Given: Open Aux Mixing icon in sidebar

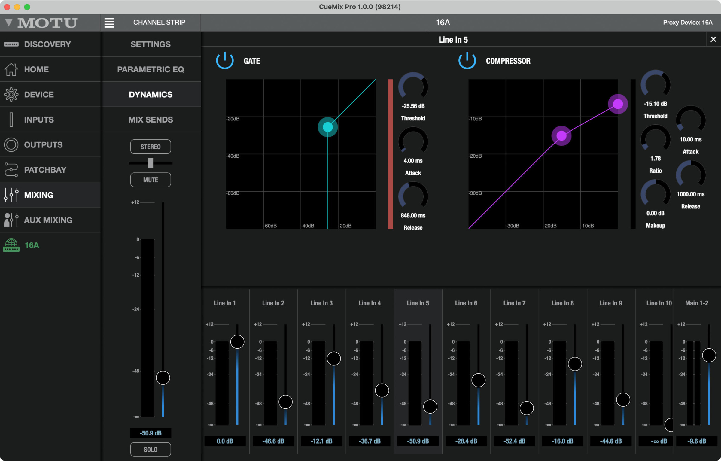Looking at the screenshot, I should 11,220.
